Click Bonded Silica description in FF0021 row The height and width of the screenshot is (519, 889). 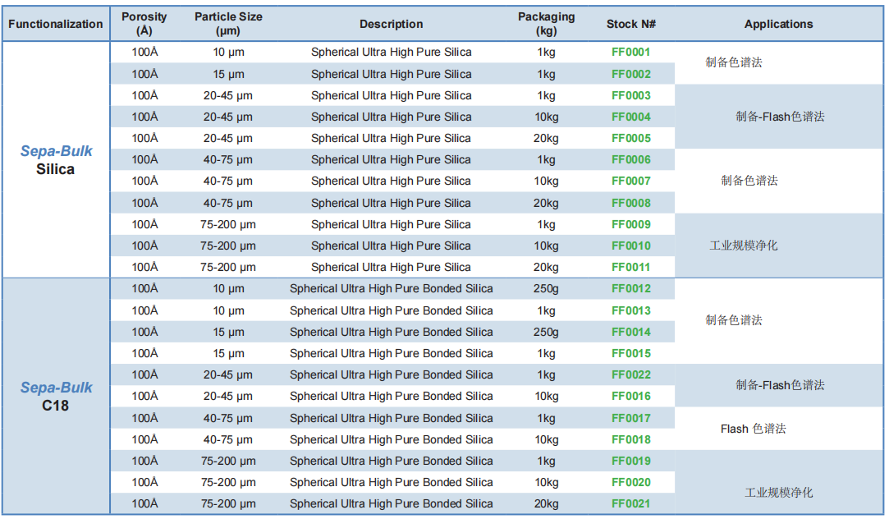(392, 503)
